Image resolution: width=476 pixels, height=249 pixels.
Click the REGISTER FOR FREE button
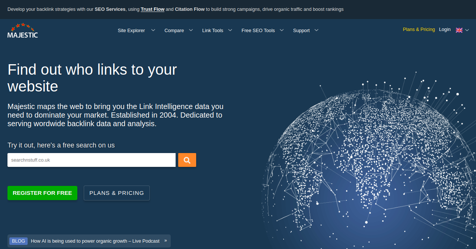pos(42,193)
